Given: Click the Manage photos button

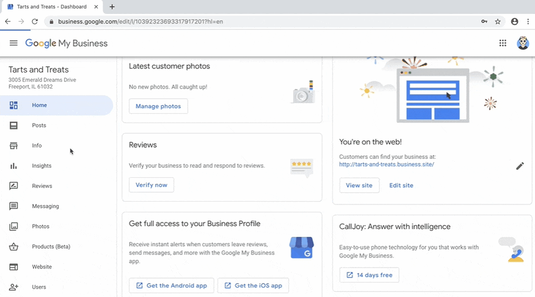Looking at the screenshot, I should coord(158,106).
